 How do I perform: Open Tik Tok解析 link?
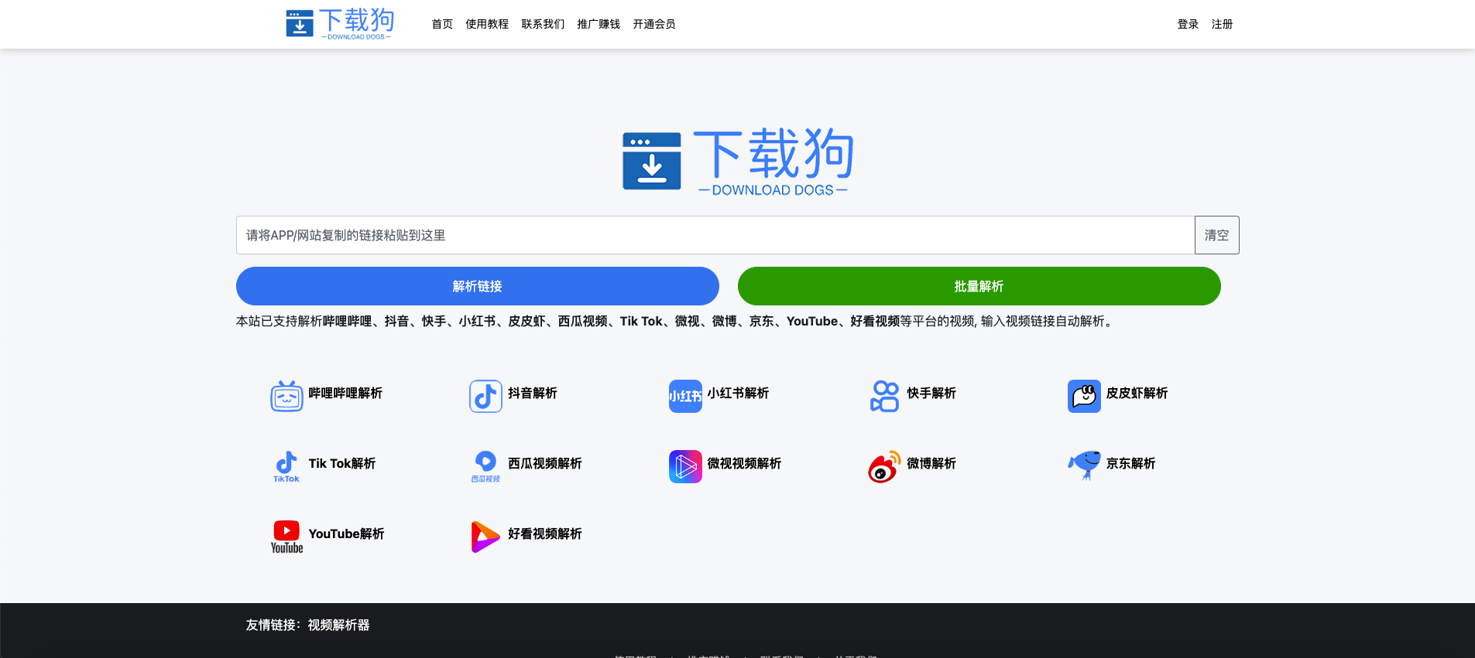(342, 463)
